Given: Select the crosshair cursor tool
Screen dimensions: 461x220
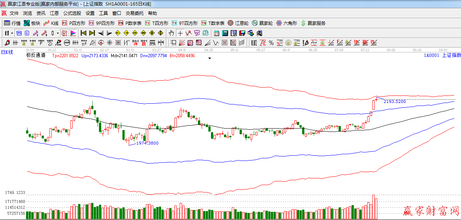Looking at the screenshot, I should point(180,33).
